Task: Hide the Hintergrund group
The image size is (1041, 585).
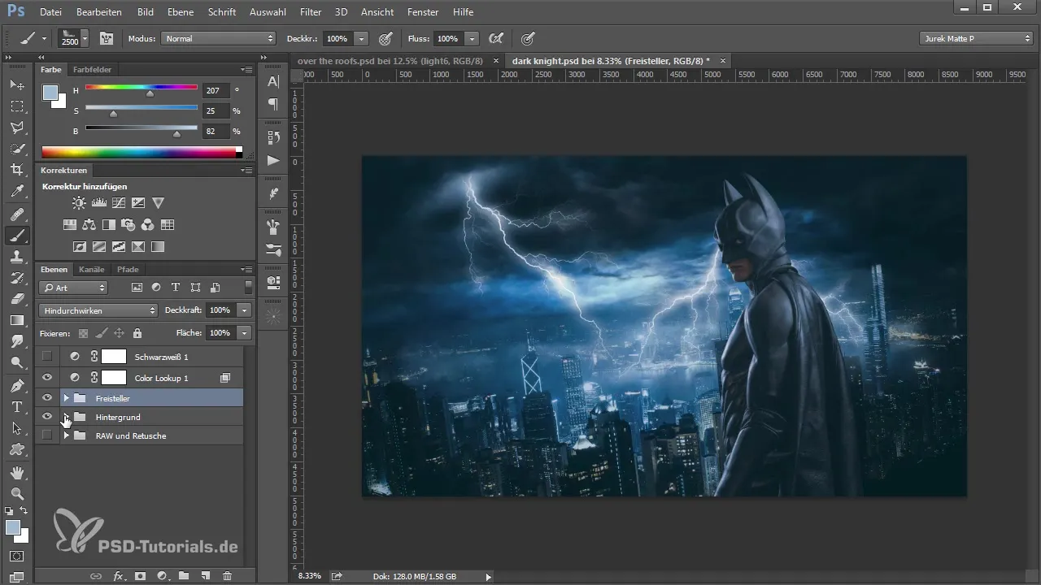Action: pyautogui.click(x=47, y=417)
